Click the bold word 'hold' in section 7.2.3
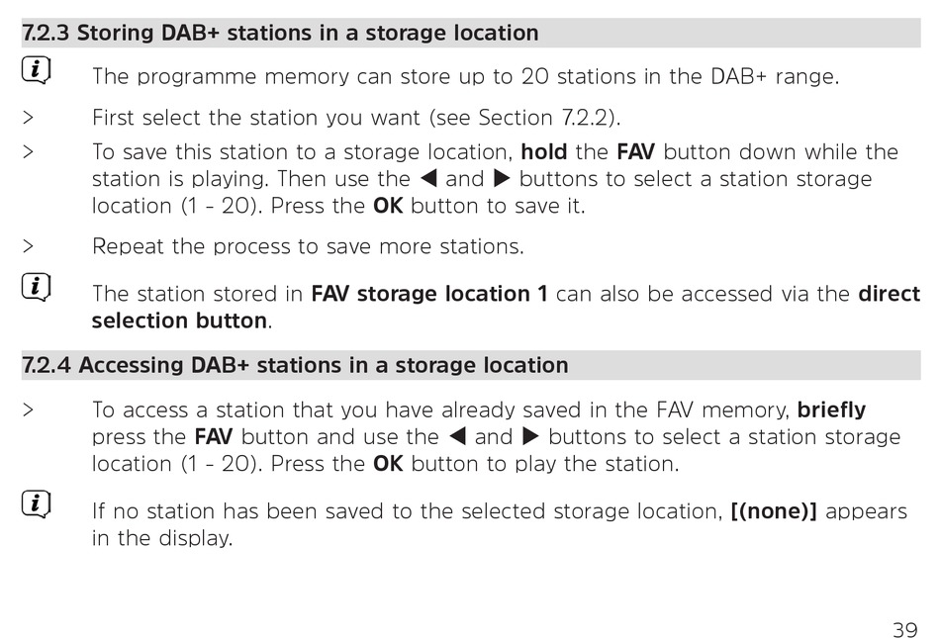The image size is (940, 638). tap(544, 151)
